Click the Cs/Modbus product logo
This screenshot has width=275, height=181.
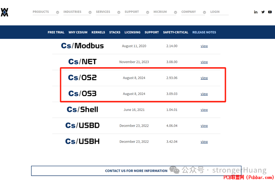click(82, 46)
